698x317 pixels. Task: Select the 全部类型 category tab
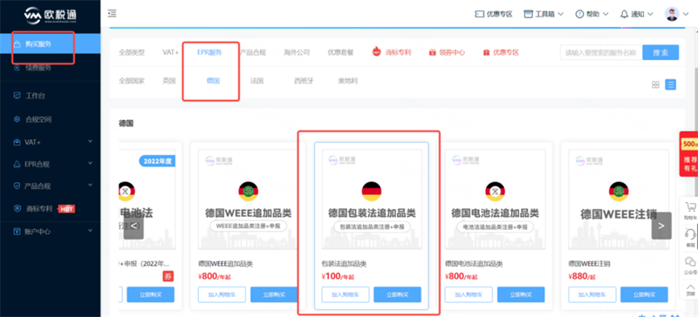click(132, 52)
